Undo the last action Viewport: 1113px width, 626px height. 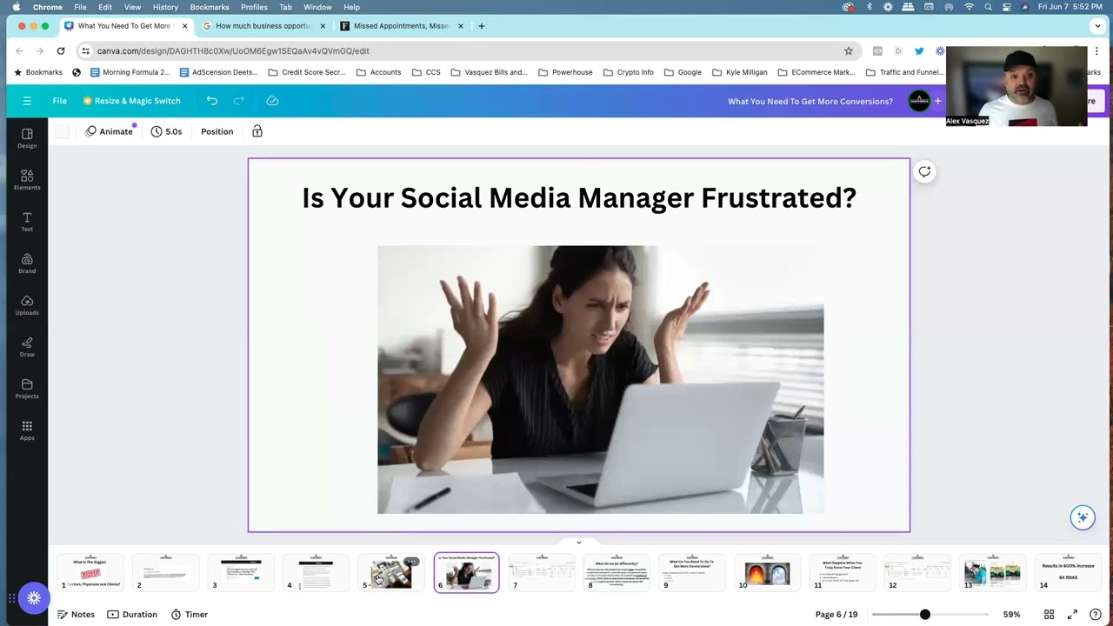(x=212, y=101)
